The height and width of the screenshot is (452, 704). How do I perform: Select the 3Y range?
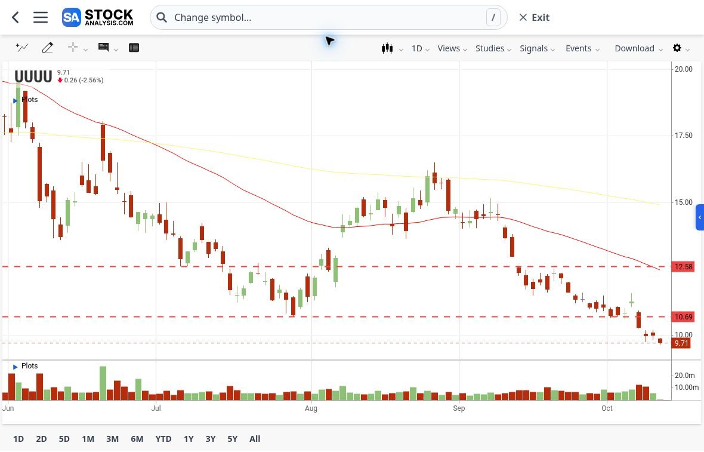[211, 439]
